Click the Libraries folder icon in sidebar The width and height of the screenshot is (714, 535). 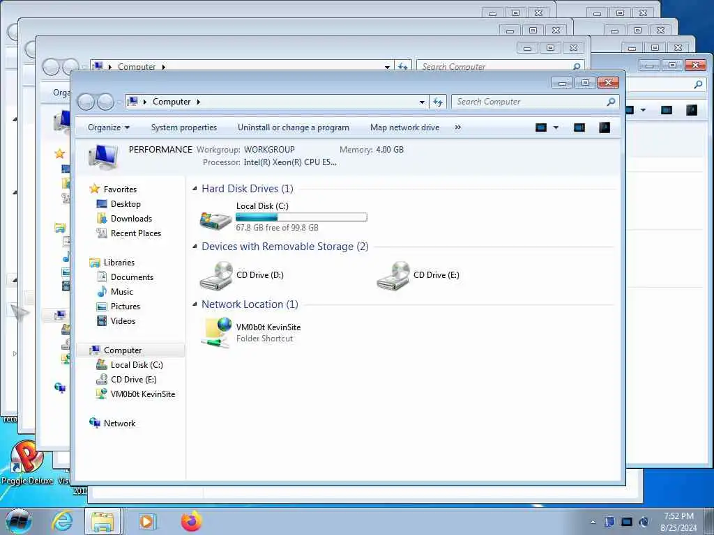pos(95,263)
